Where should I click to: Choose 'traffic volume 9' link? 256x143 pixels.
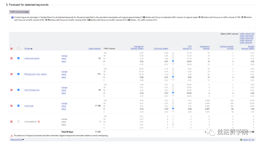pos(246,40)
